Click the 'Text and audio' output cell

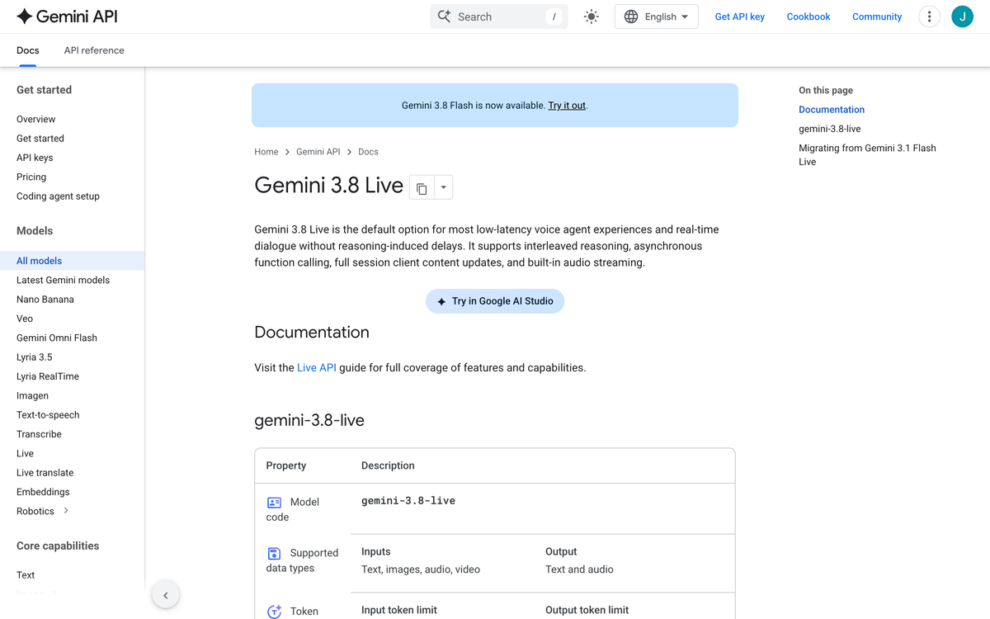point(579,569)
